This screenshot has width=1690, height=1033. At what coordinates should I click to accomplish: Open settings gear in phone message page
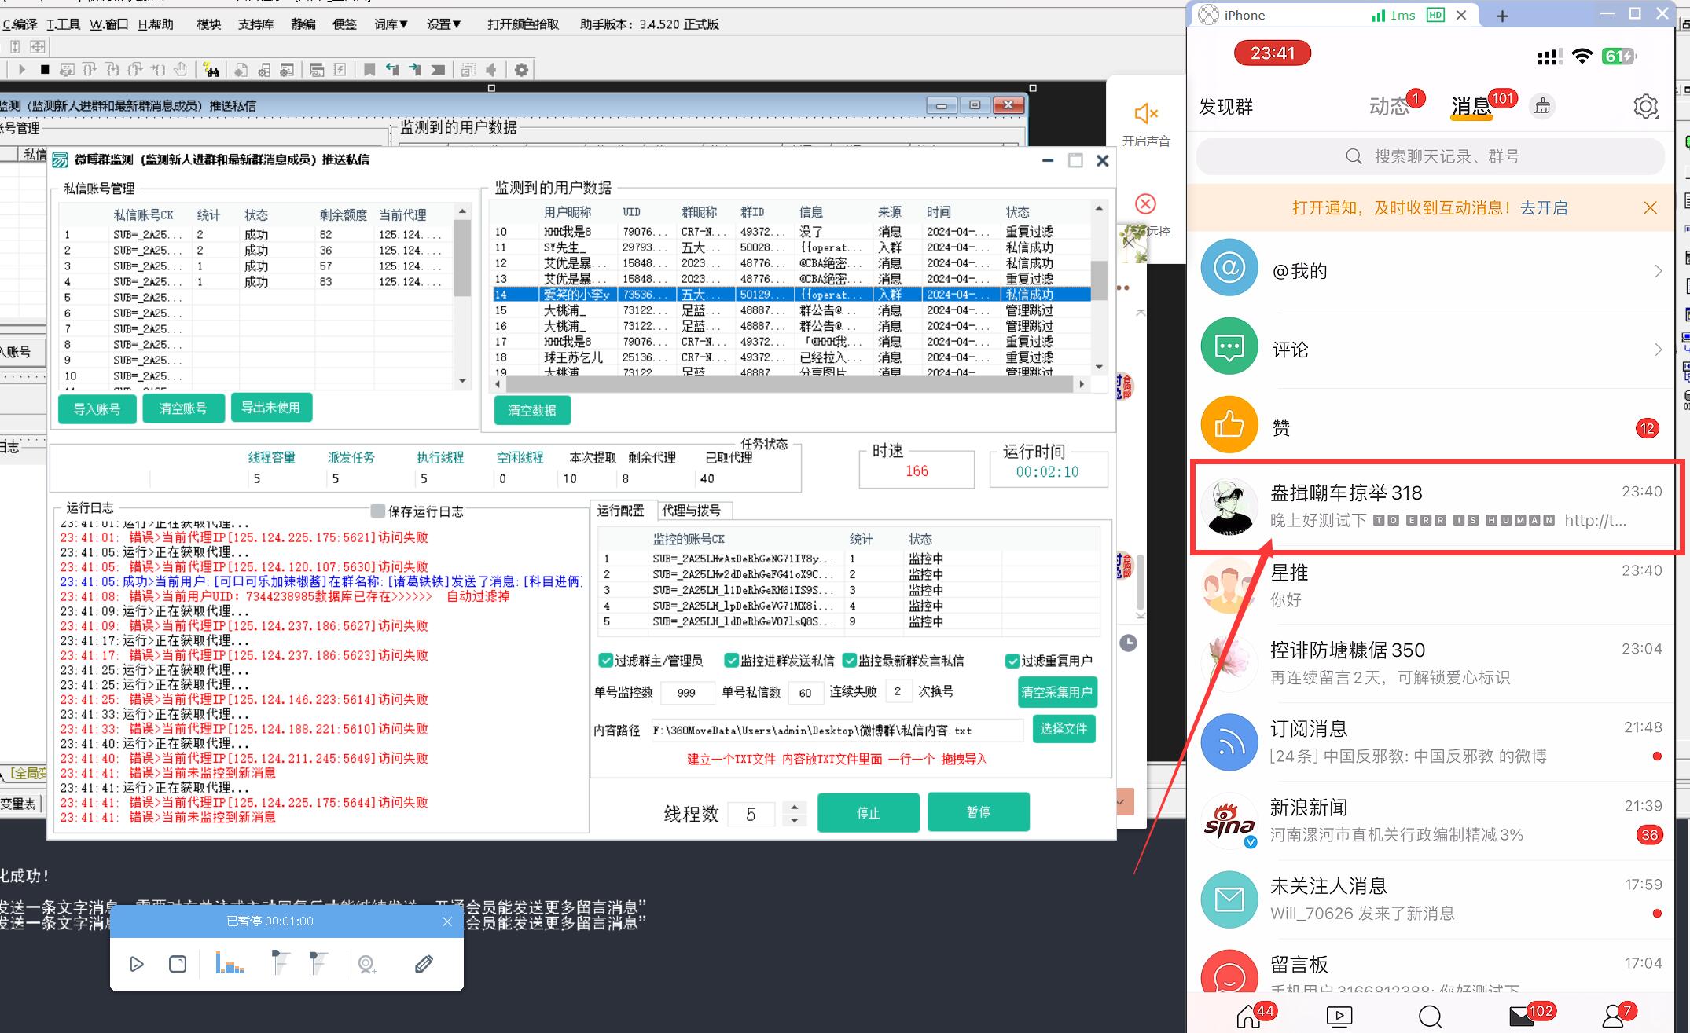[x=1645, y=106]
